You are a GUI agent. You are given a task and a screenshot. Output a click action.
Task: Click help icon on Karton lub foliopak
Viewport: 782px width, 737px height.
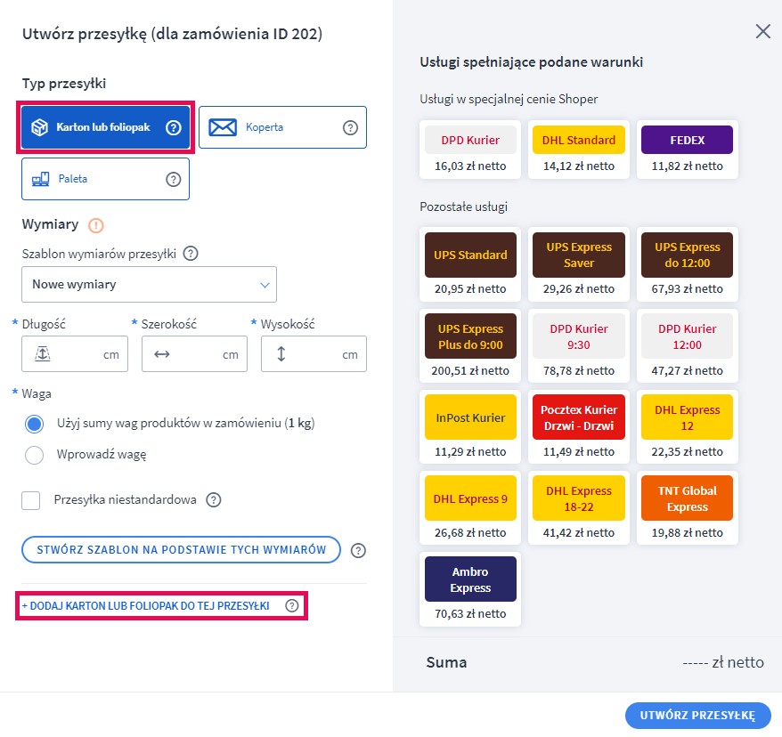pos(173,127)
